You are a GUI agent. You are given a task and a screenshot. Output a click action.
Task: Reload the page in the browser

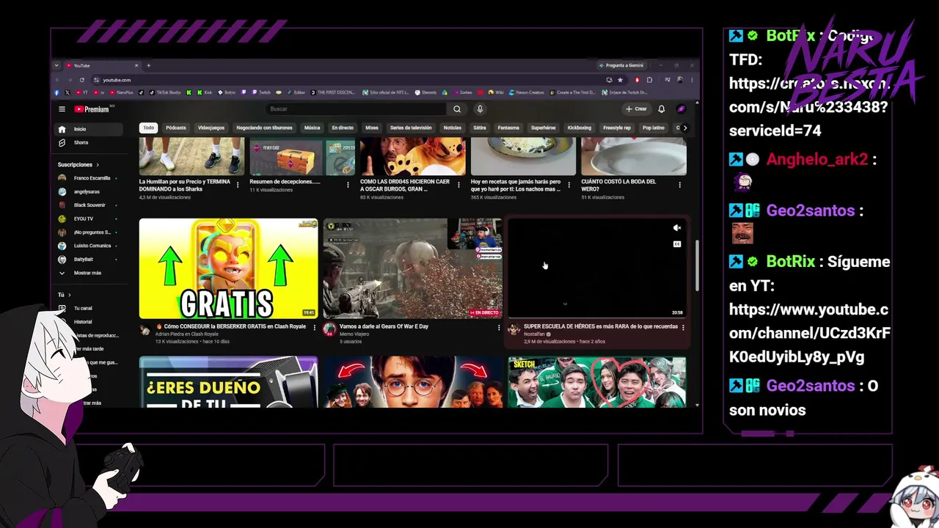[81, 80]
